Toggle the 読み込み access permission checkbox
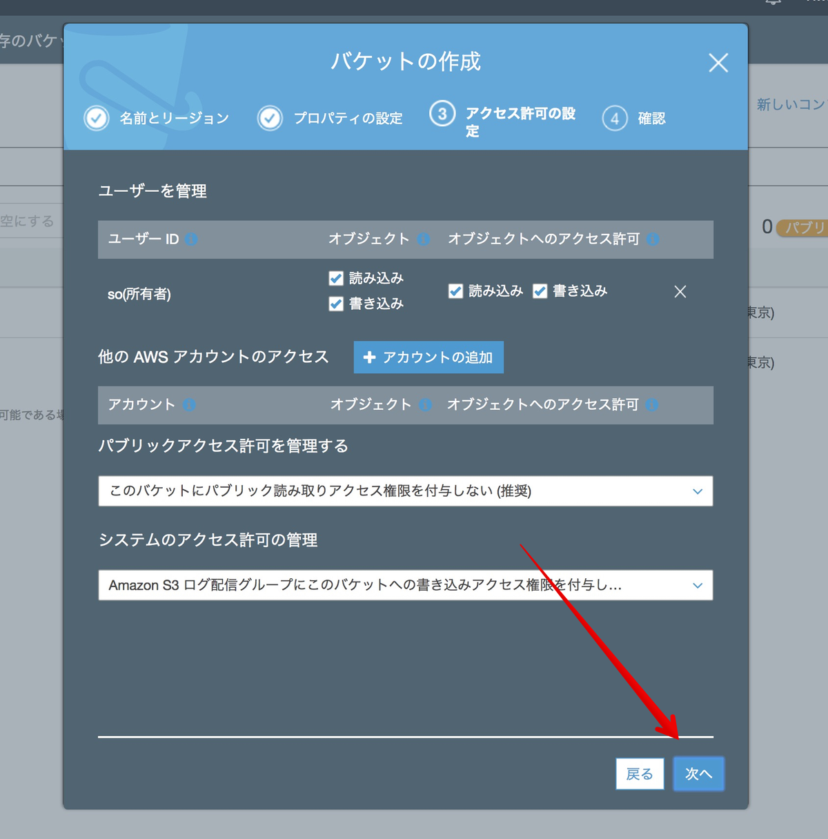The width and height of the screenshot is (828, 839). pos(455,290)
